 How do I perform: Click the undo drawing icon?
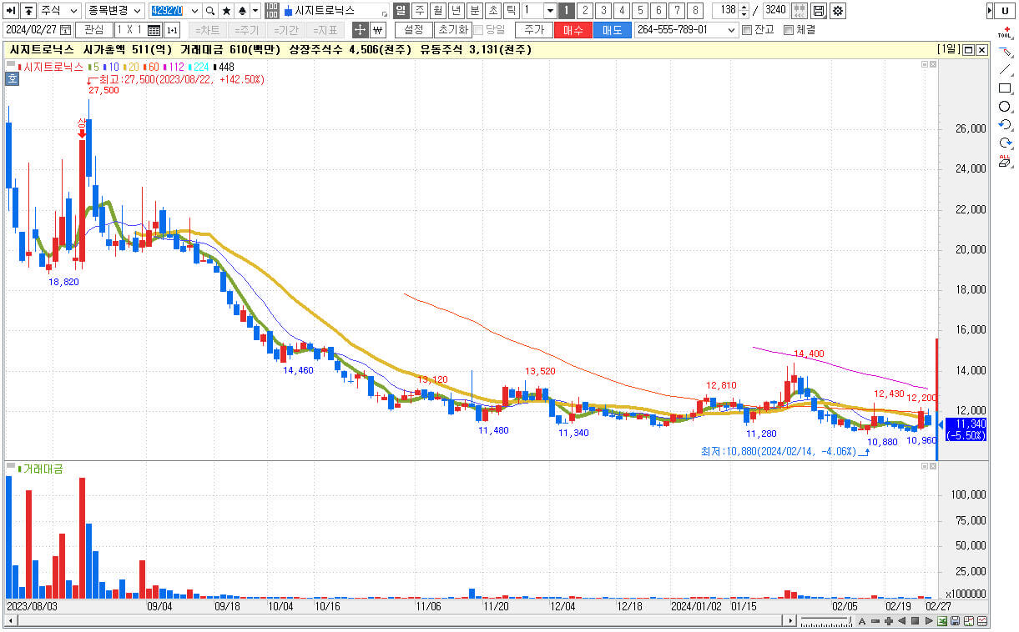[1005, 125]
